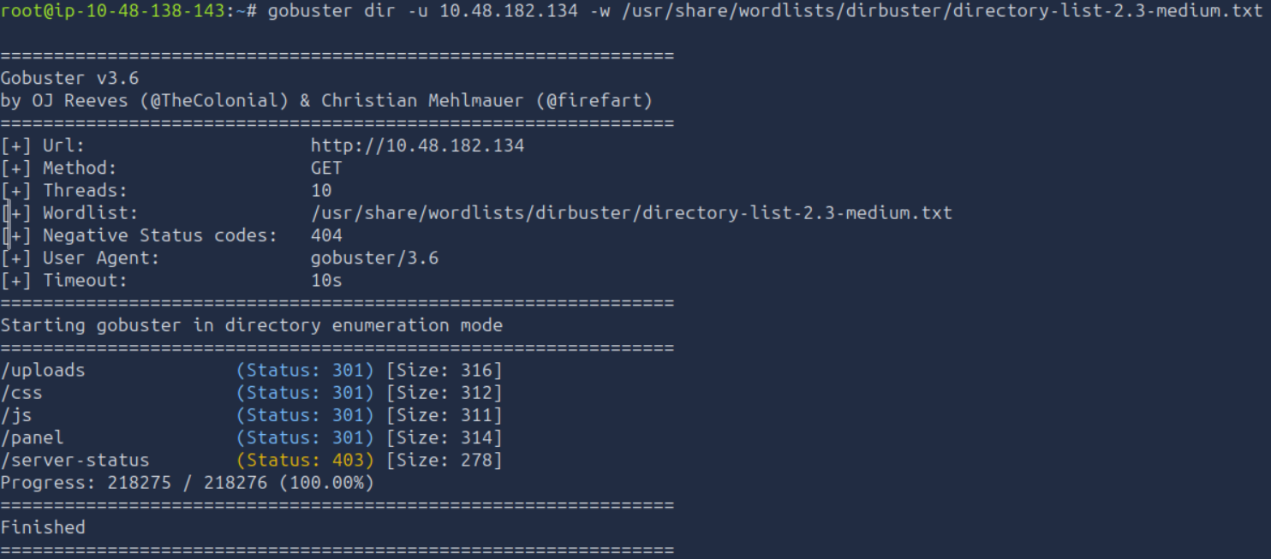Click the Threads value 10
The width and height of the screenshot is (1271, 559).
click(x=321, y=190)
